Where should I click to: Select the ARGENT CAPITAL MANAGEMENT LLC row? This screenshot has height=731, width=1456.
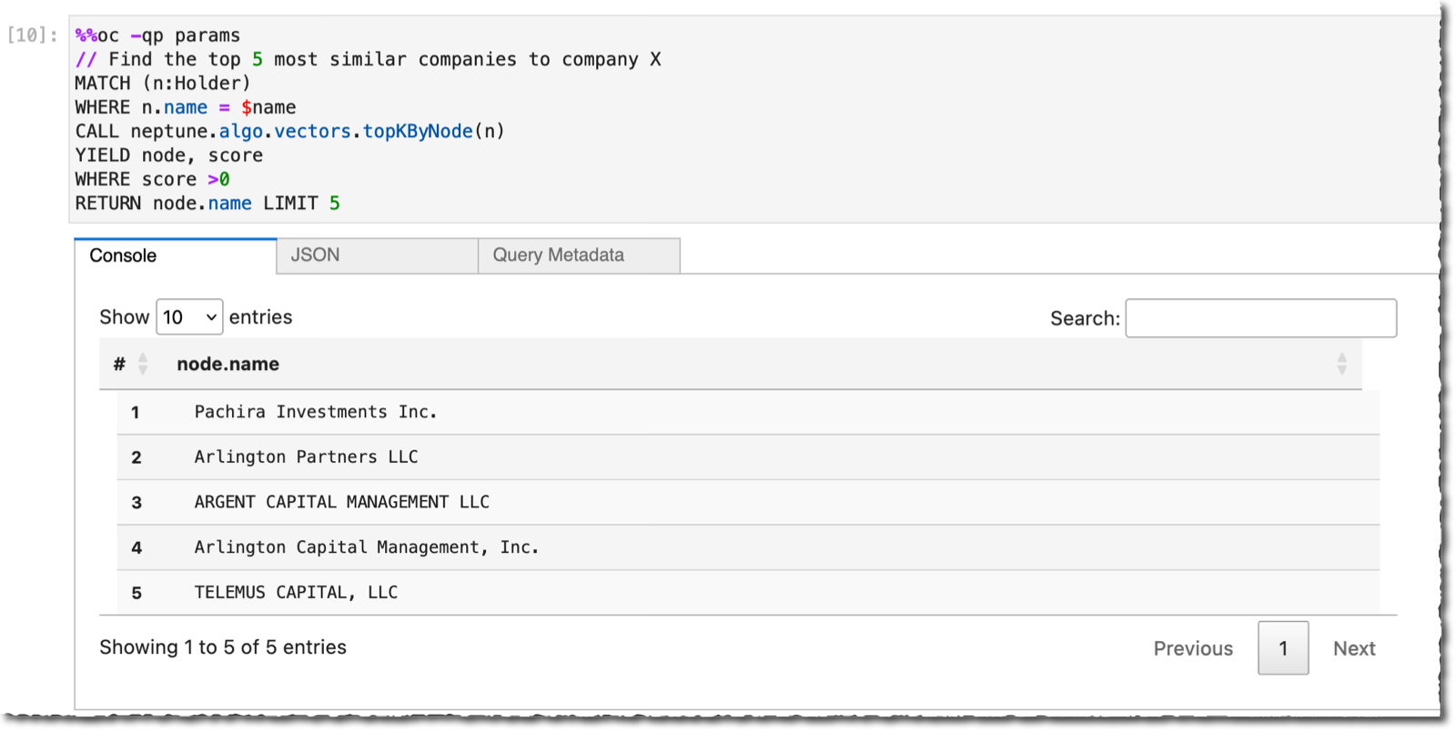tap(748, 502)
